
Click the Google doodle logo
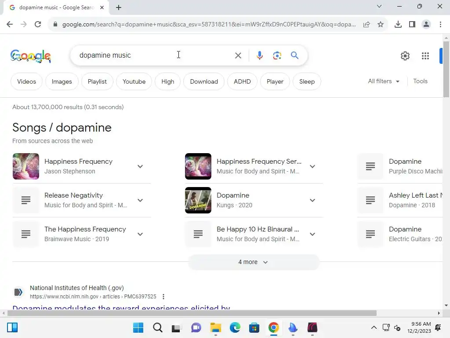30,56
